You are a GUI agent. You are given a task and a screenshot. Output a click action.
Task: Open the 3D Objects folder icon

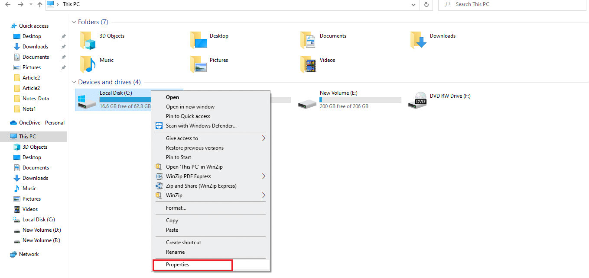[88, 40]
